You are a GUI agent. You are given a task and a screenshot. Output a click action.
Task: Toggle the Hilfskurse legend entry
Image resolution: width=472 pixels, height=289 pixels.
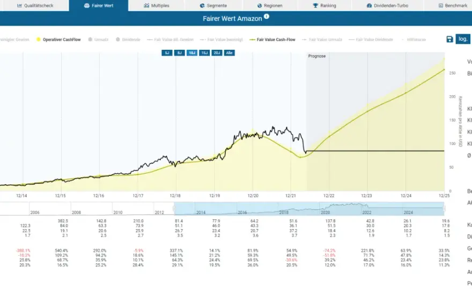[x=414, y=40]
